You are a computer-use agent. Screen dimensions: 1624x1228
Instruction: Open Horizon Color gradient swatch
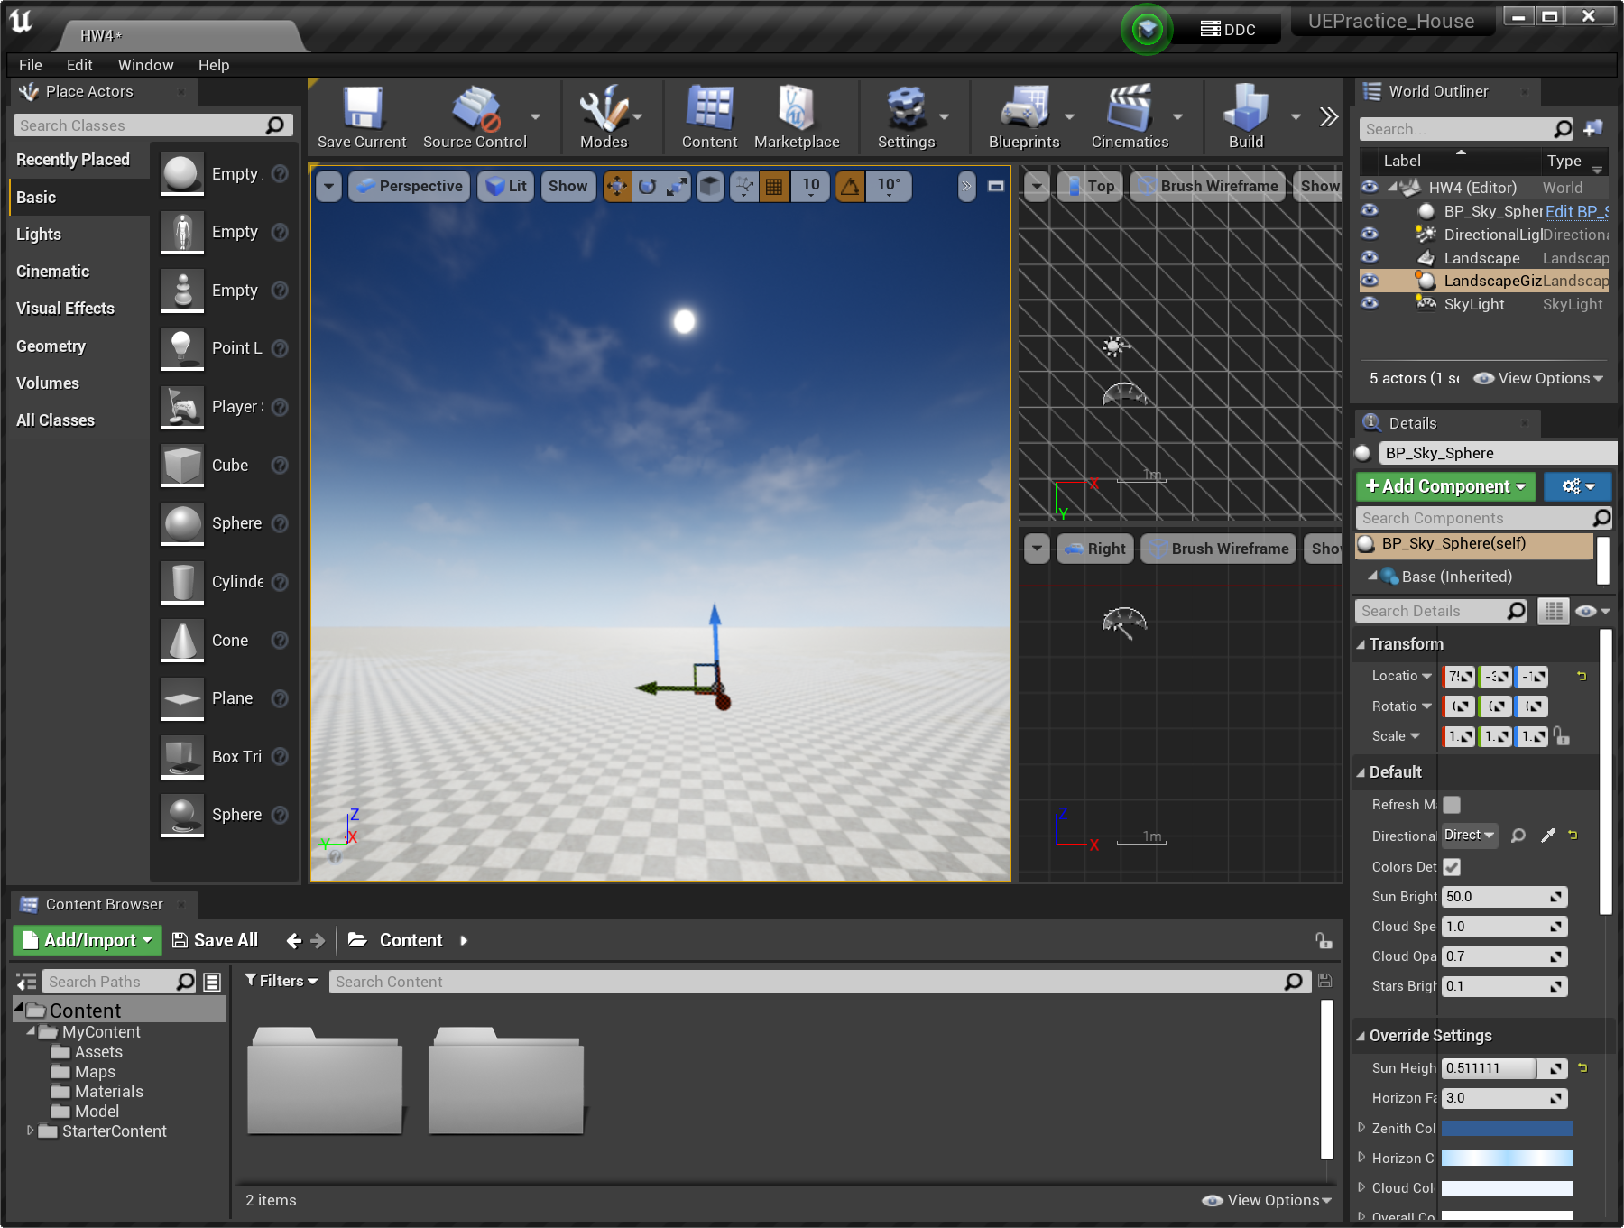[1507, 1159]
